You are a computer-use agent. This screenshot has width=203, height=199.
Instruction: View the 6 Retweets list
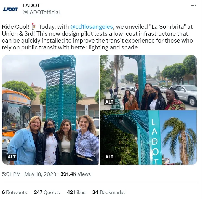[15, 192]
